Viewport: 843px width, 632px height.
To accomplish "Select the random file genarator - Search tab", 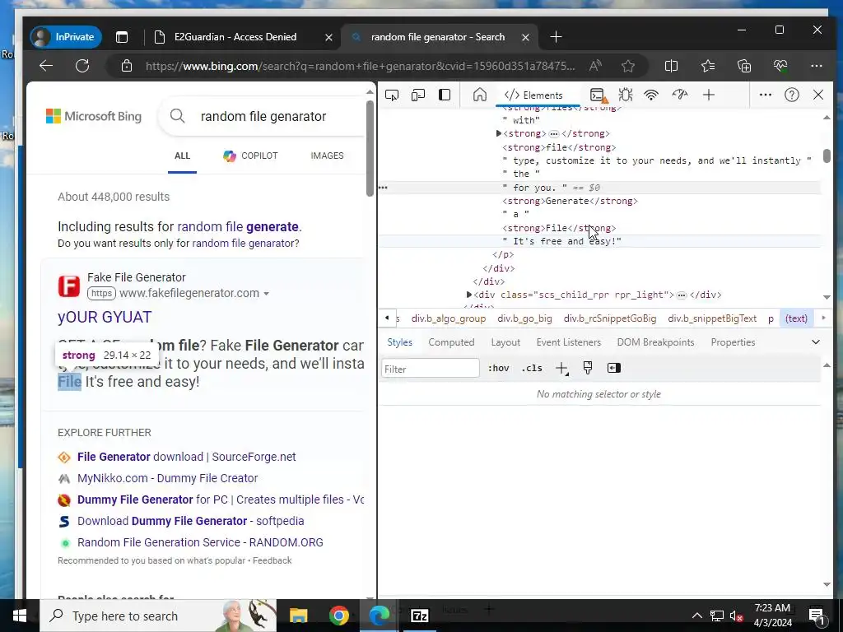I will pos(438,37).
